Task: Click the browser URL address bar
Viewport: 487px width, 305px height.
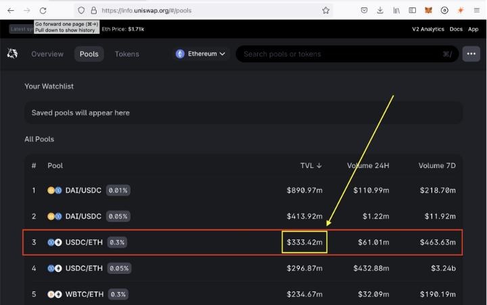Action: 204,11
